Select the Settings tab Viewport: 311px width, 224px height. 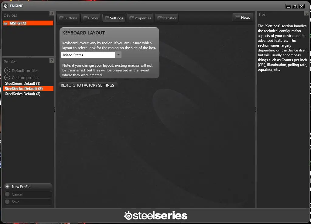114,18
